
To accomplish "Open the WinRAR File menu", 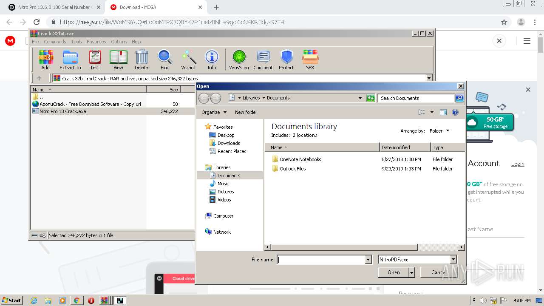I will click(35, 42).
